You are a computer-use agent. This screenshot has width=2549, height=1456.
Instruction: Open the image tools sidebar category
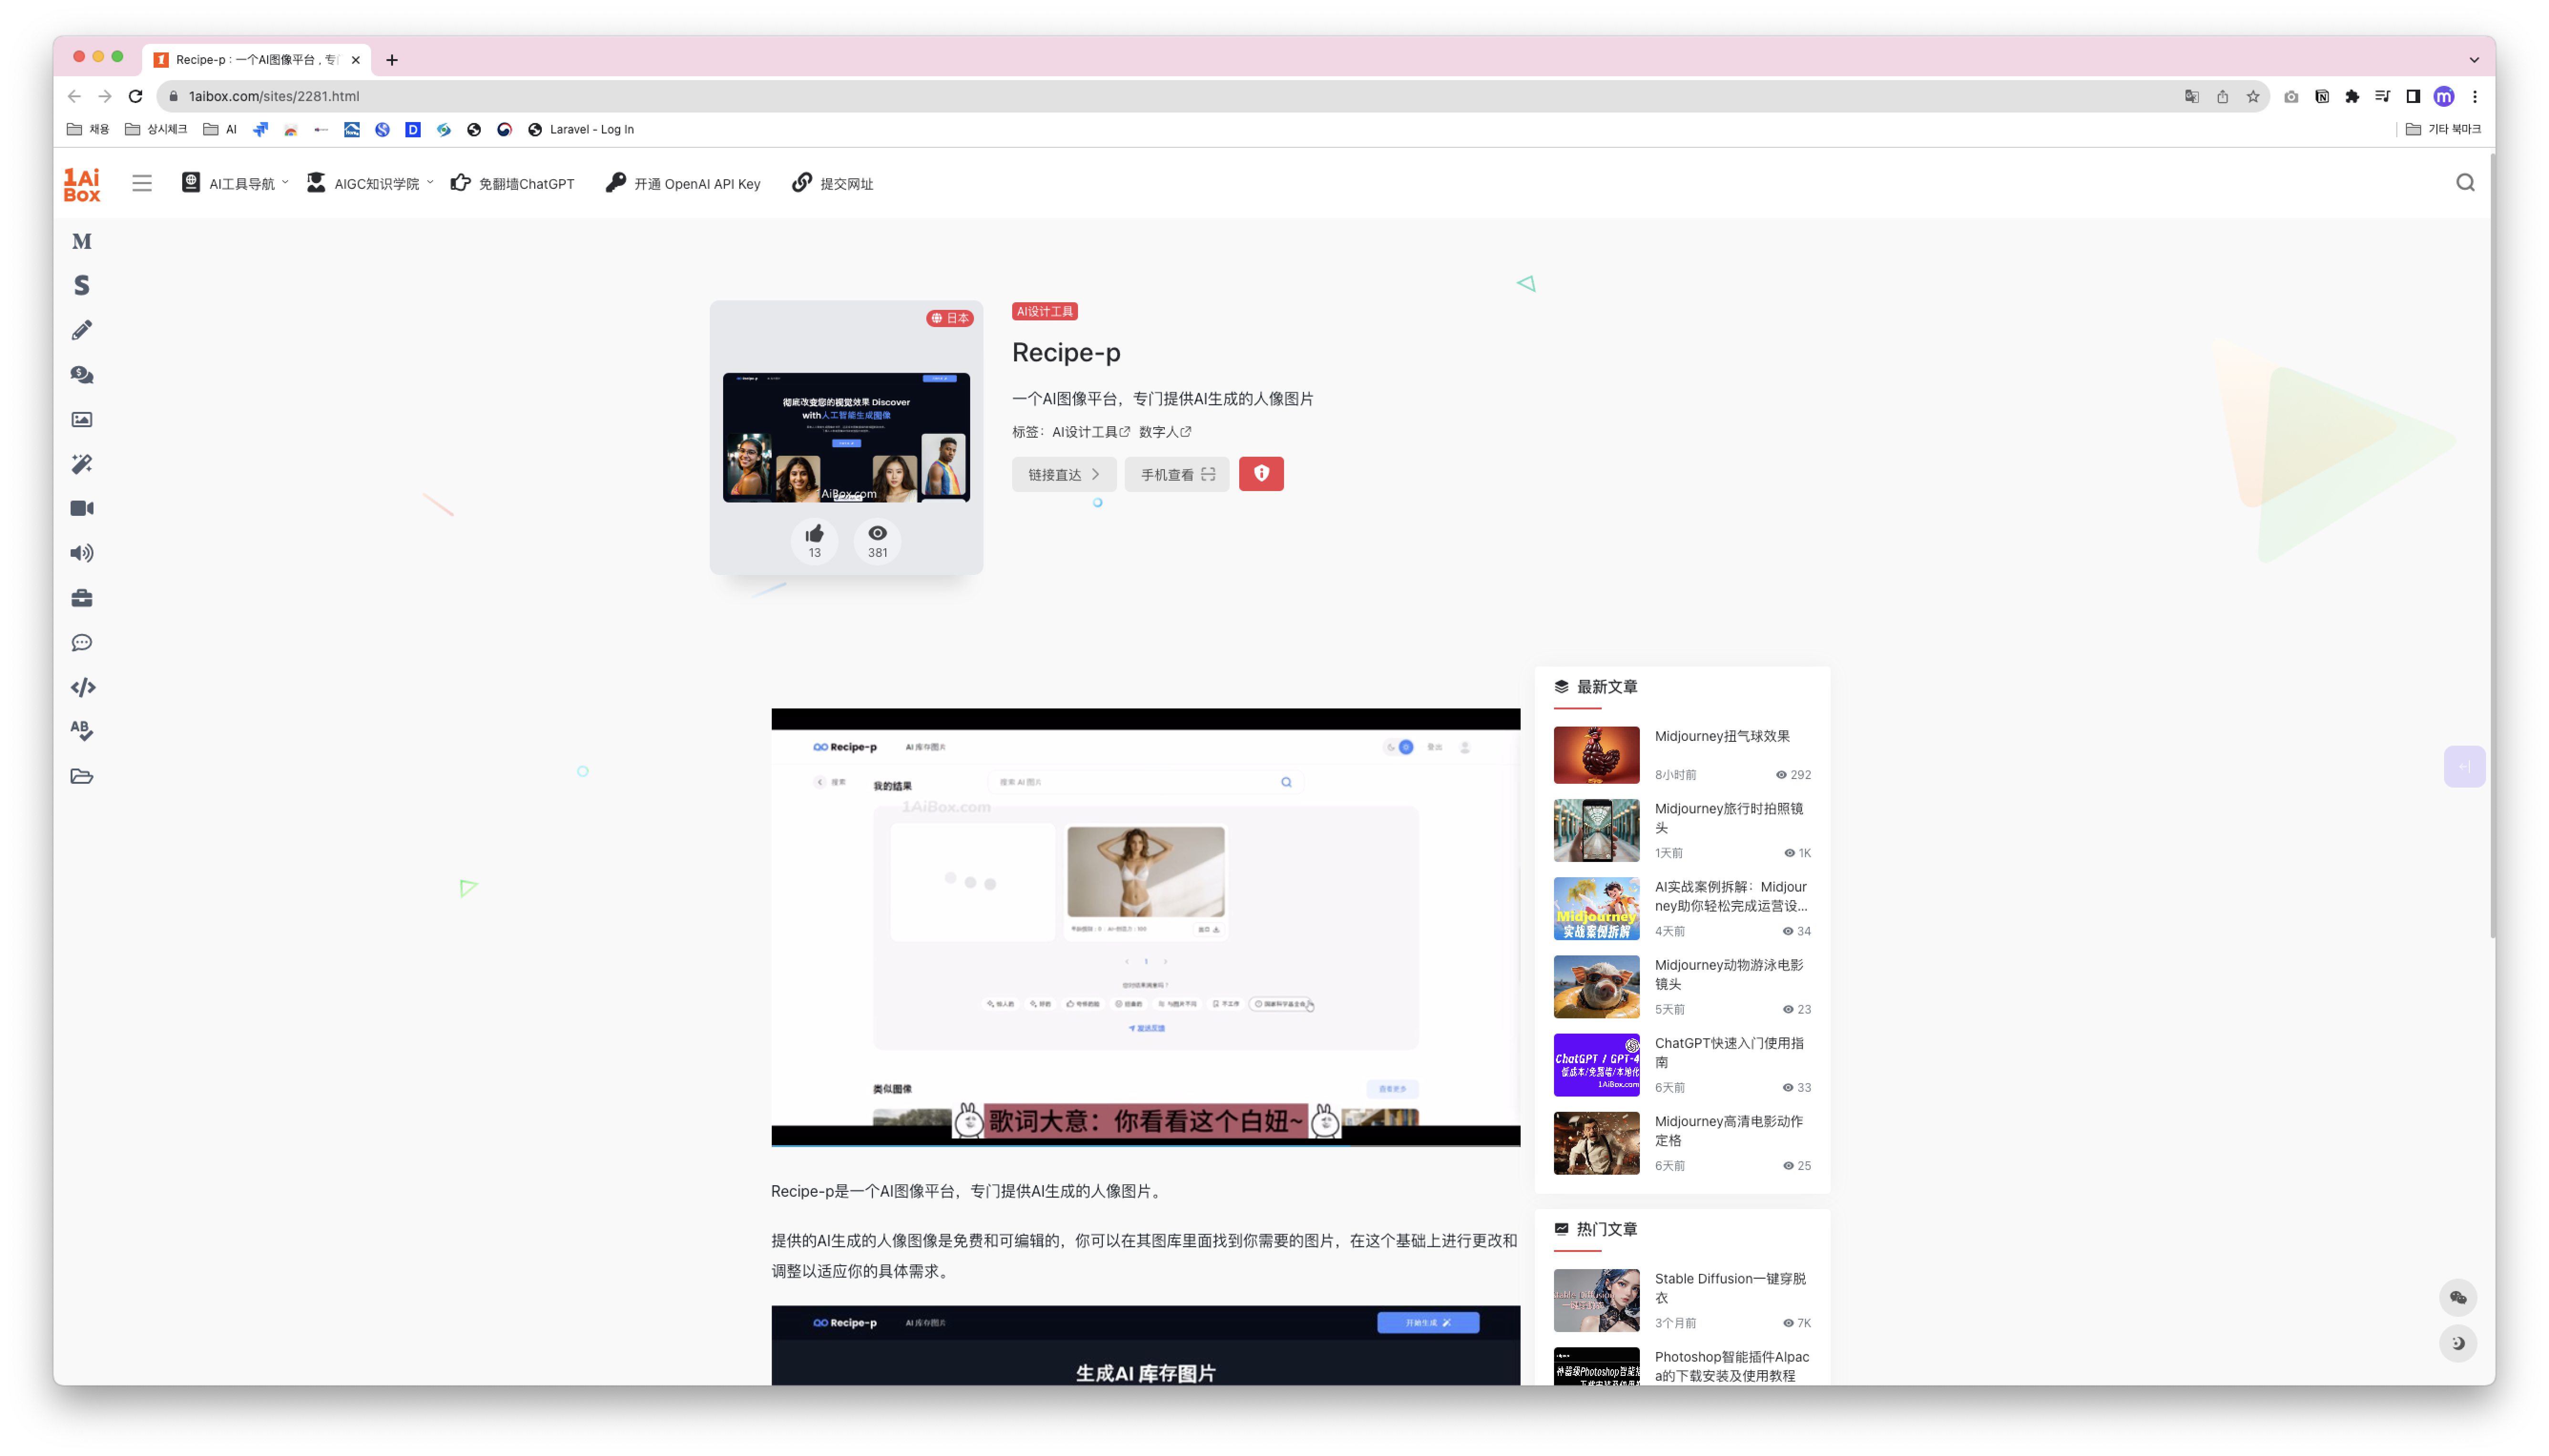pos(82,420)
